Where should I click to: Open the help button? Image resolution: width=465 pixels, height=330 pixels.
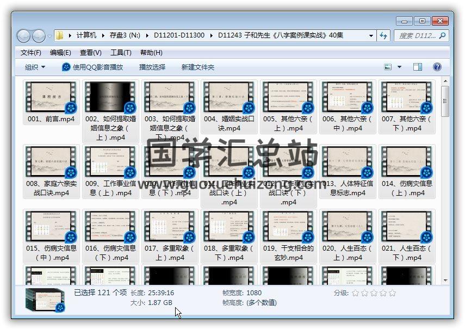click(437, 67)
